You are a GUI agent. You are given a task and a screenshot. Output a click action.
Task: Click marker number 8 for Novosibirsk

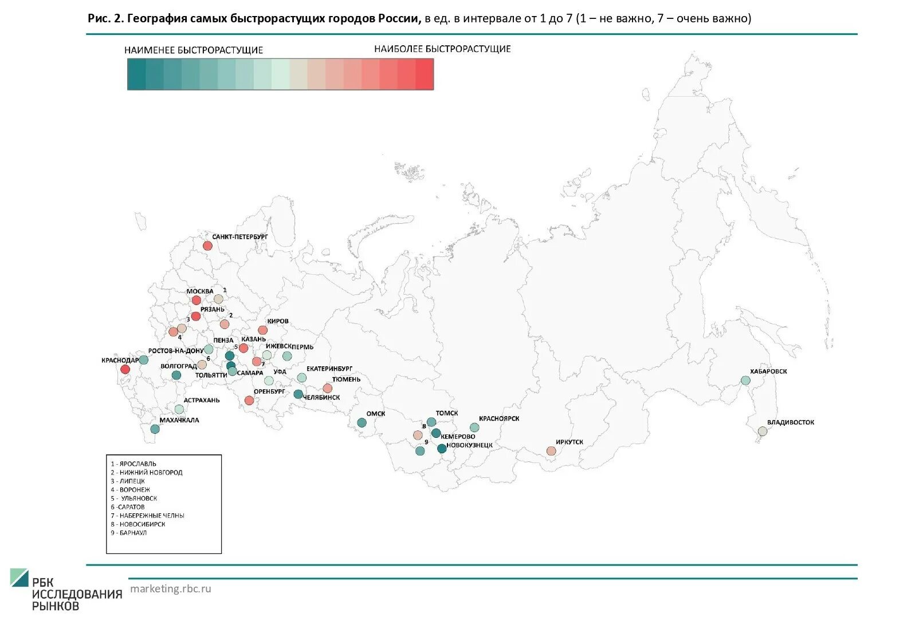(418, 436)
